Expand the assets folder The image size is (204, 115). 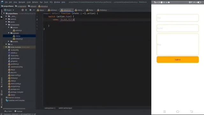6,22
